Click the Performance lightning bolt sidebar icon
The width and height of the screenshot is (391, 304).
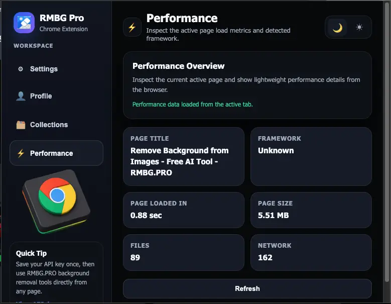21,153
